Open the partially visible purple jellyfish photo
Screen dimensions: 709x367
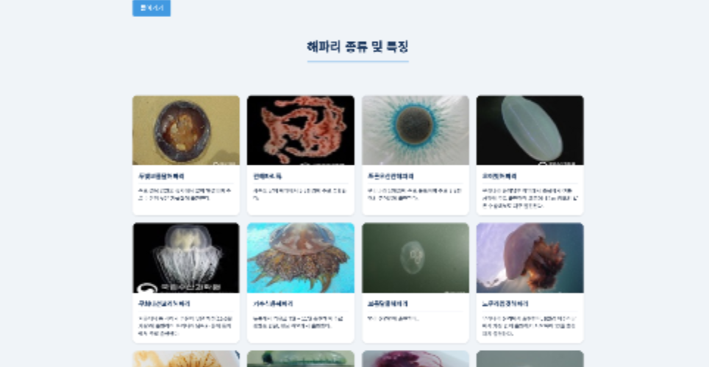415,359
